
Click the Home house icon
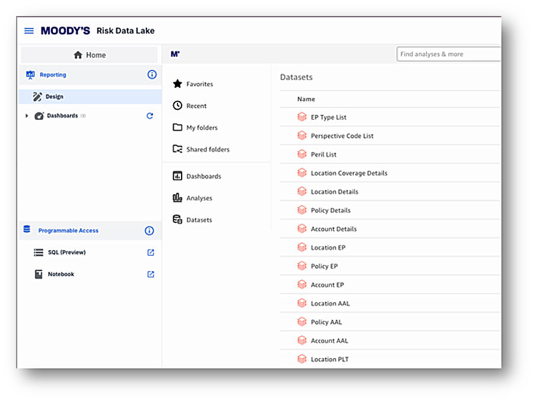(78, 55)
